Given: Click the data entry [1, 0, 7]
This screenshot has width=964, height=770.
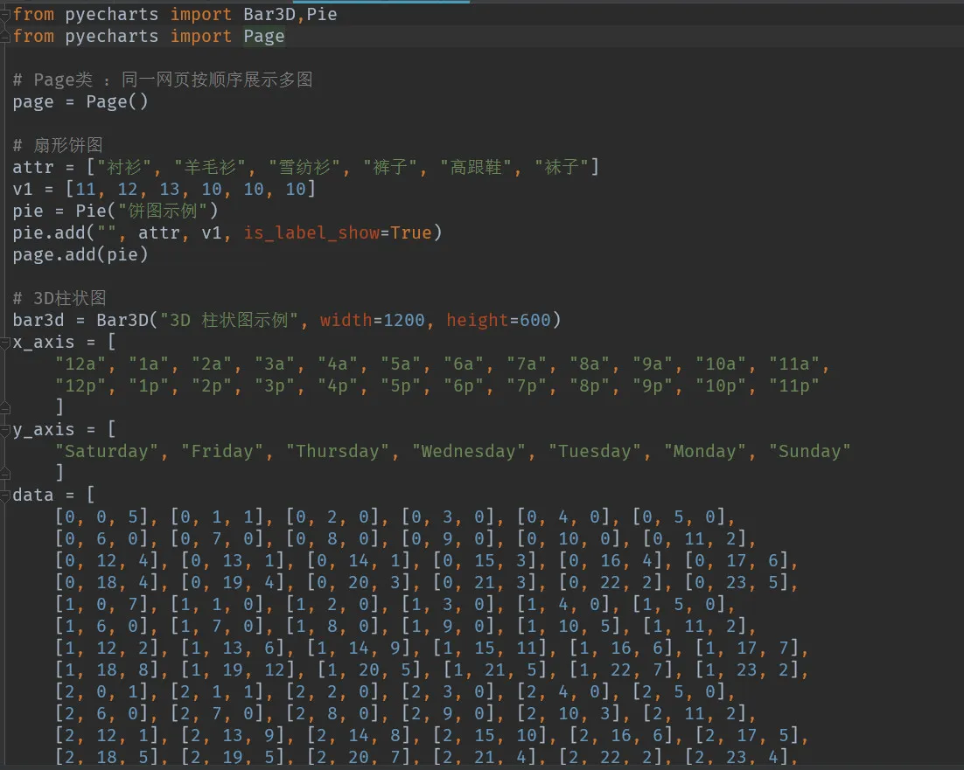Looking at the screenshot, I should [101, 604].
